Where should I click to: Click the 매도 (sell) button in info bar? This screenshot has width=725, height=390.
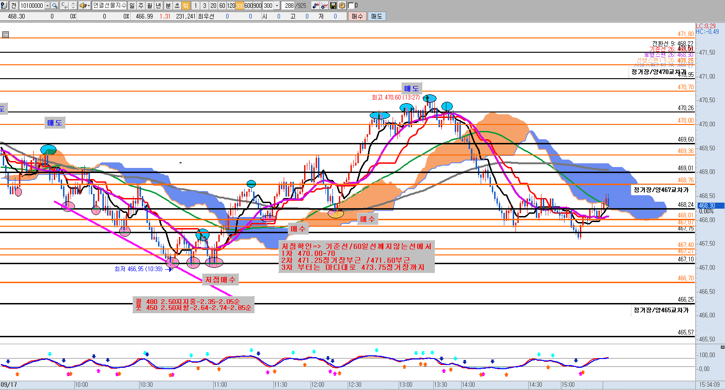coord(376,16)
